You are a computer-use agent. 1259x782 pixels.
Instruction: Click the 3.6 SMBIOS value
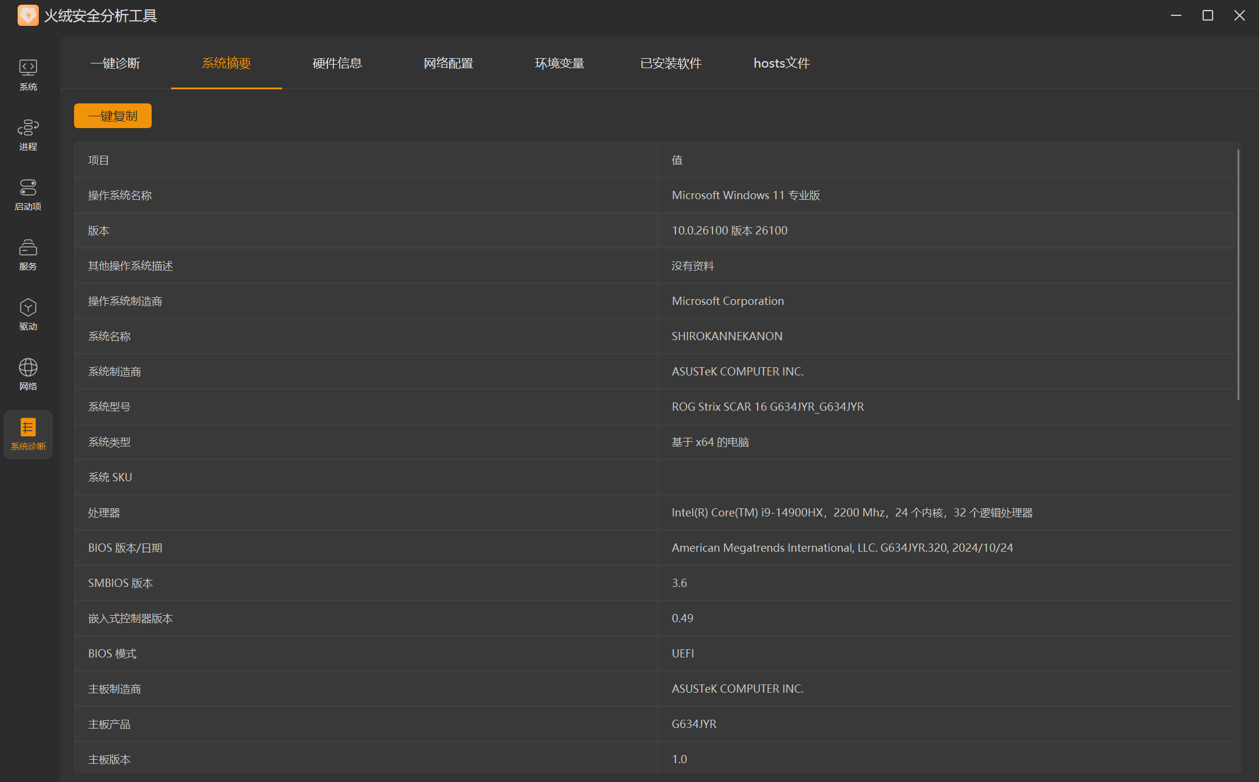coord(679,583)
